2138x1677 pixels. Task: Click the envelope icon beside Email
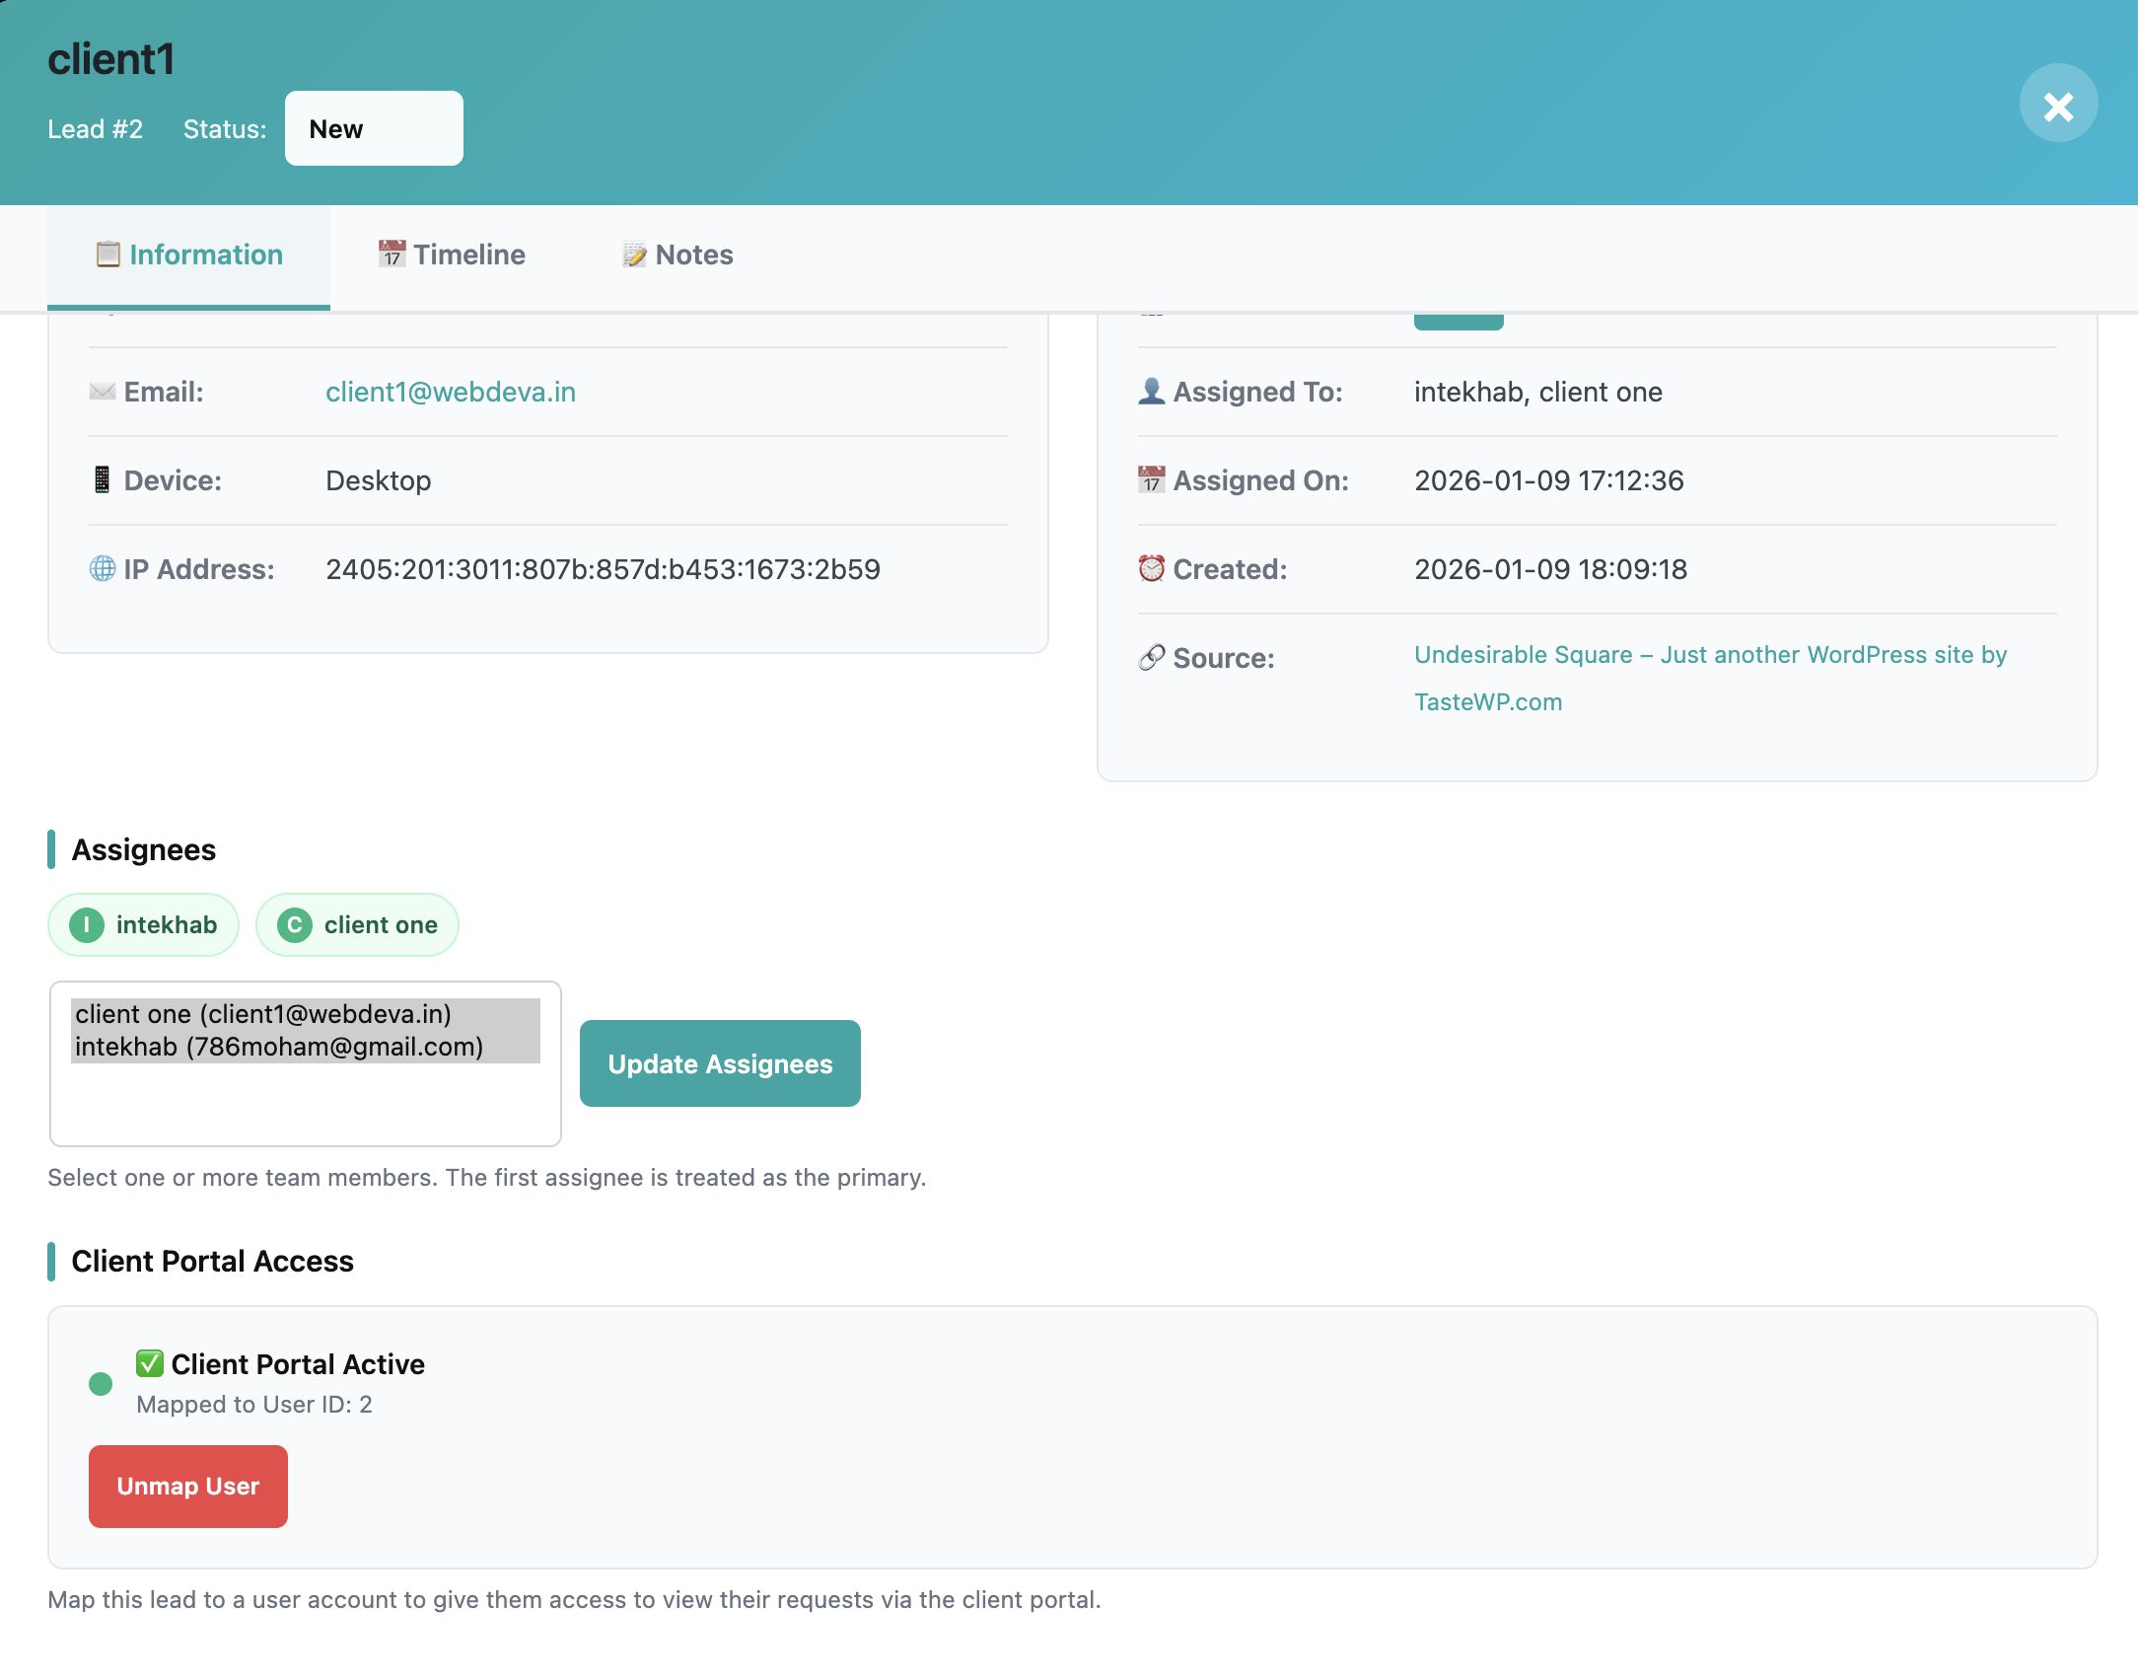(x=102, y=393)
